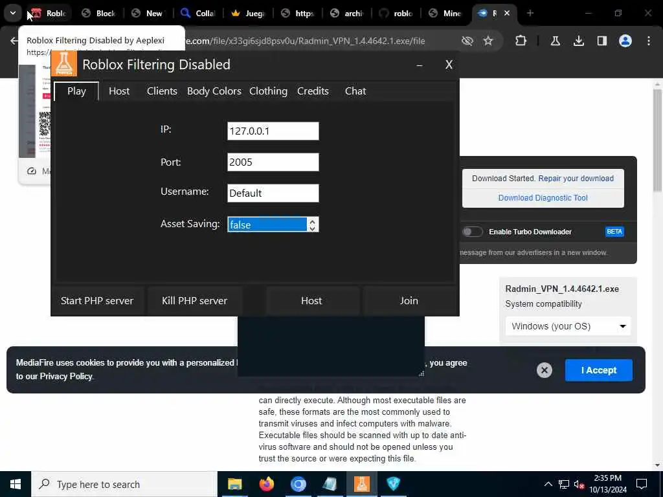Click the IP address input field

tap(273, 131)
